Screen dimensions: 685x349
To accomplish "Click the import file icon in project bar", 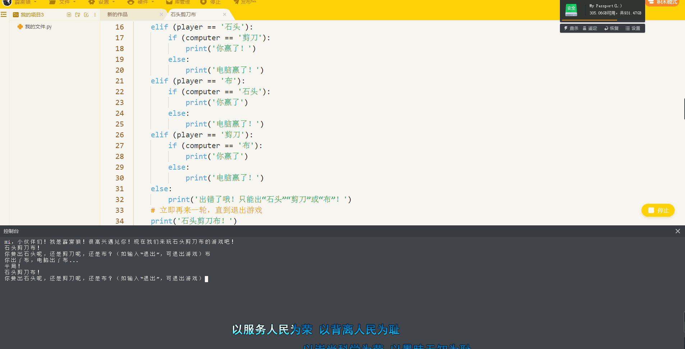I will click(86, 15).
